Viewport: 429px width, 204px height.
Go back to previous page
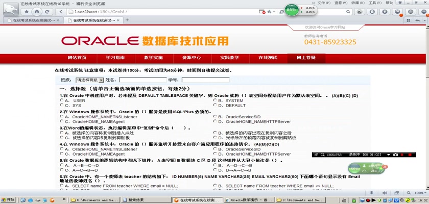point(61,12)
